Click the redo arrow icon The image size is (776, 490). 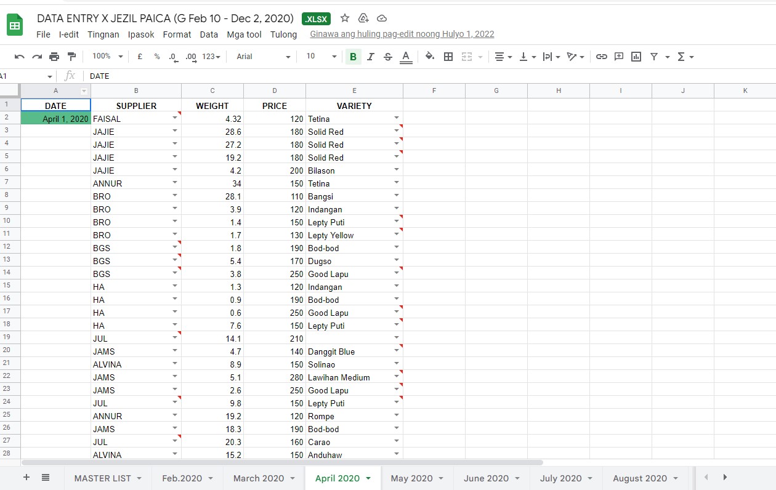pos(37,57)
